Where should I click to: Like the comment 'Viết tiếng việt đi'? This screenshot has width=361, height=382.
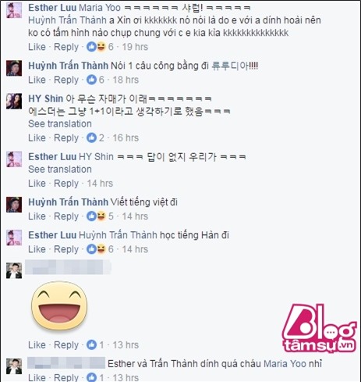pyautogui.click(x=37, y=216)
